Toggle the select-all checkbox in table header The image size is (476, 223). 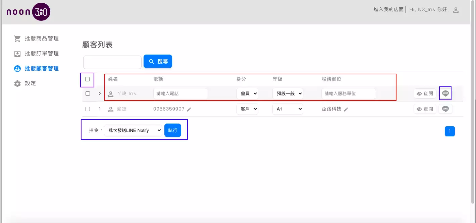(x=88, y=79)
